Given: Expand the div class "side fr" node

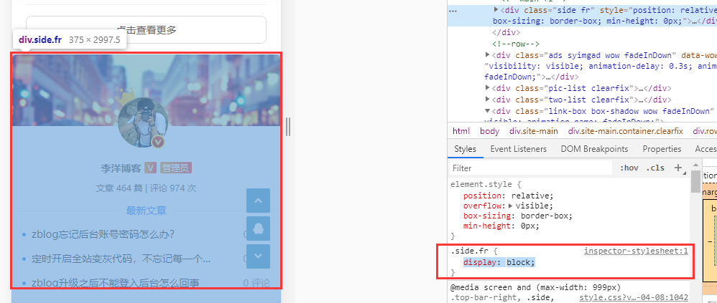Looking at the screenshot, I should pyautogui.click(x=496, y=10).
